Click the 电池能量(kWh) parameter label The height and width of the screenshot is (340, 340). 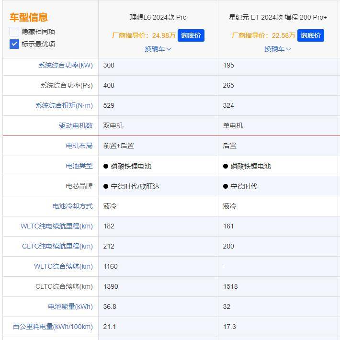tap(70, 306)
